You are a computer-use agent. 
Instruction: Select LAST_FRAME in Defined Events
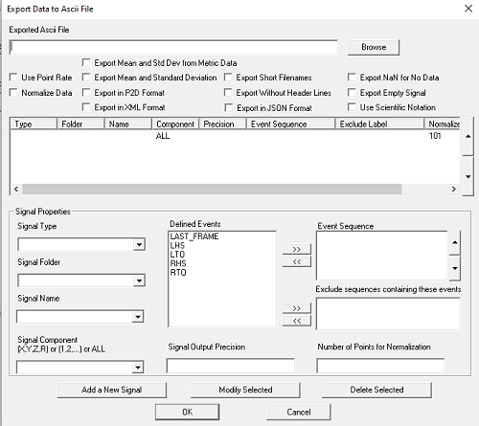tap(194, 236)
